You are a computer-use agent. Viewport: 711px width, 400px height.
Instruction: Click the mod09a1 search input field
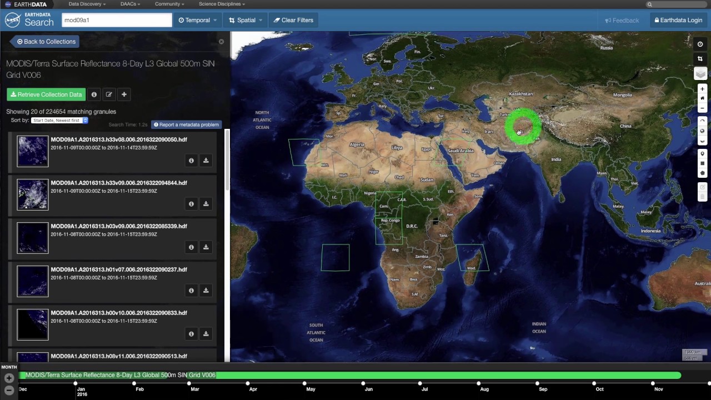(117, 20)
